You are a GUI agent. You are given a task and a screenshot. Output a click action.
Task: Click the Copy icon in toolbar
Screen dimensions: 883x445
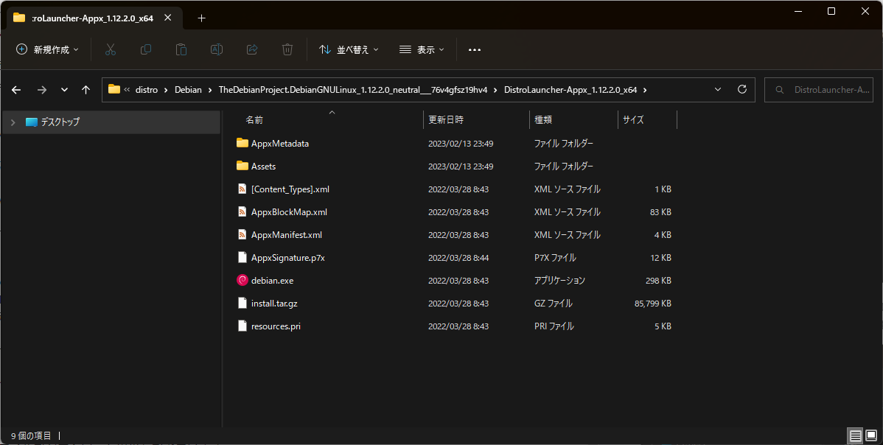tap(146, 49)
